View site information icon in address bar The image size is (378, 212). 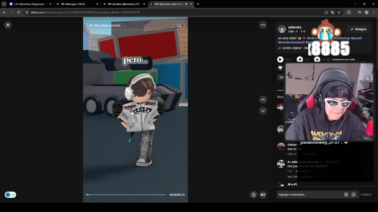27,12
